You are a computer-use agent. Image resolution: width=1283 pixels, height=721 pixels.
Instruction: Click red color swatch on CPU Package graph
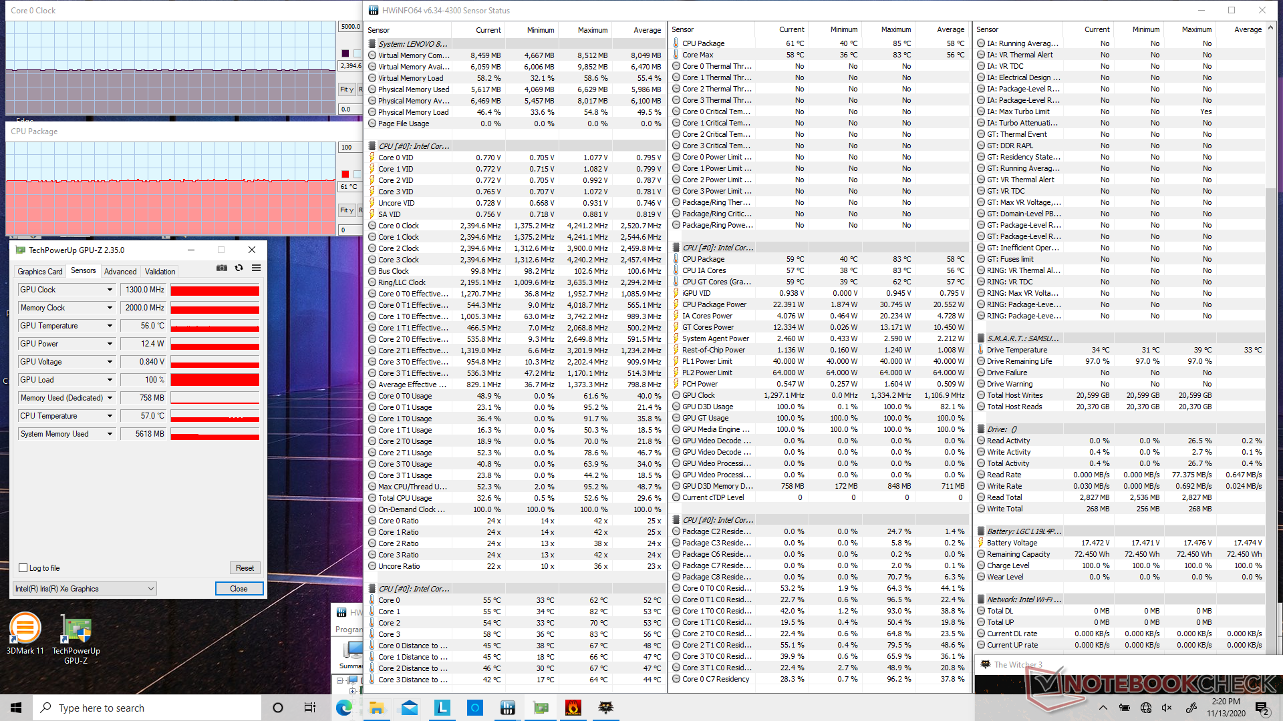[345, 174]
